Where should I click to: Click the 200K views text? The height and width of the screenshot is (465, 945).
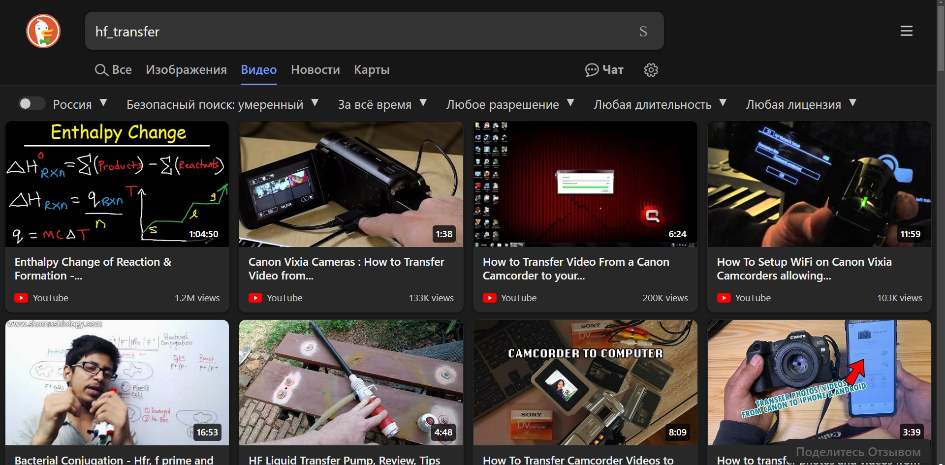[x=665, y=298]
